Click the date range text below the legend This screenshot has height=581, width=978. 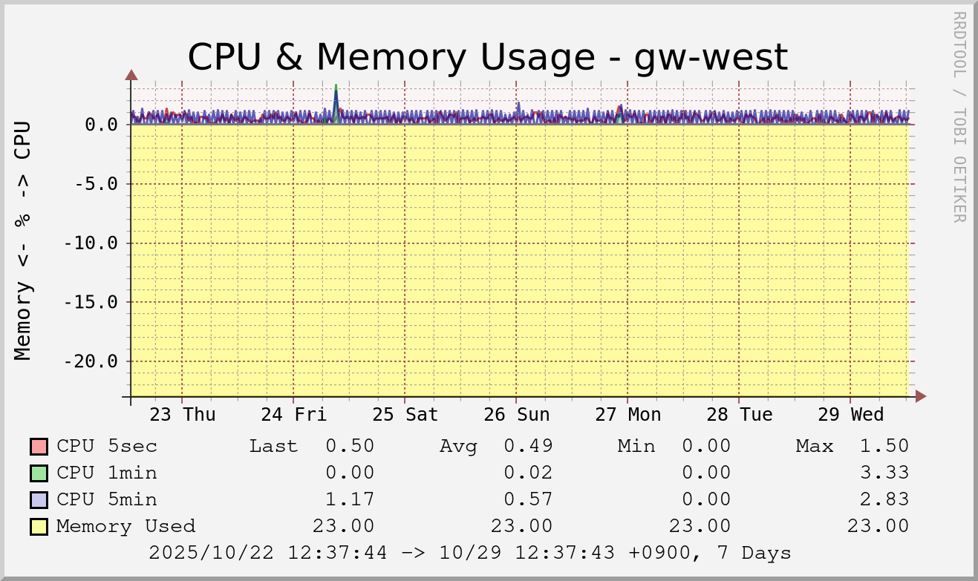[x=469, y=554]
